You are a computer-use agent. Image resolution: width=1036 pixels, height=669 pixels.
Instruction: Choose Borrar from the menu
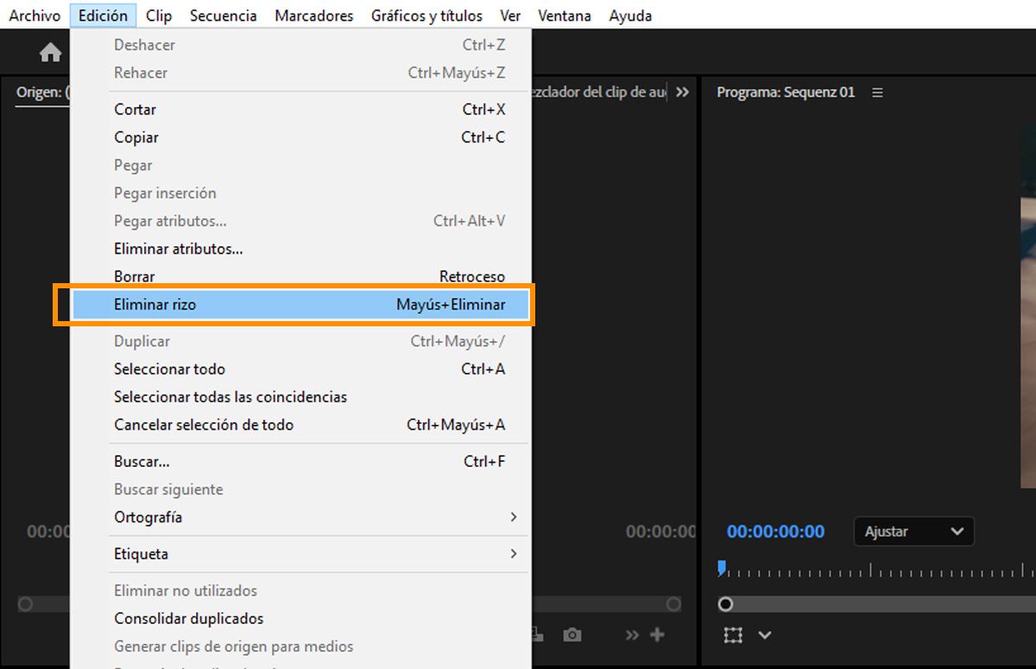(x=300, y=276)
